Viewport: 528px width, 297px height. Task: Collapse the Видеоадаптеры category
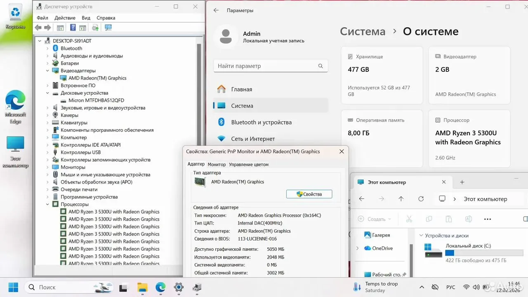[x=47, y=71]
